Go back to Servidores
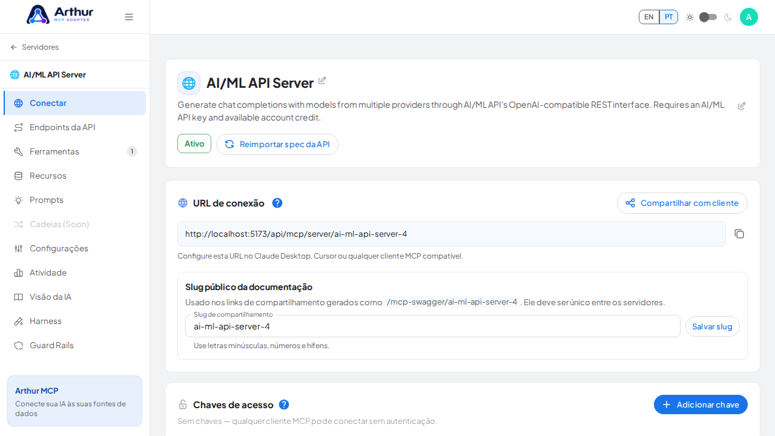Image resolution: width=775 pixels, height=436 pixels. [x=35, y=47]
